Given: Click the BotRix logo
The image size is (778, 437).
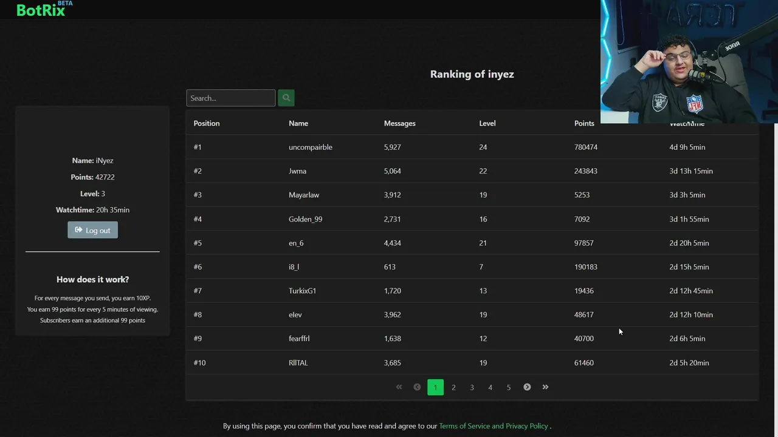Looking at the screenshot, I should coord(41,10).
